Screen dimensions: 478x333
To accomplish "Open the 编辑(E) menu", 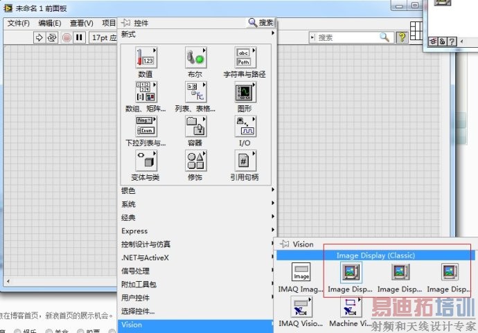I will [50, 23].
